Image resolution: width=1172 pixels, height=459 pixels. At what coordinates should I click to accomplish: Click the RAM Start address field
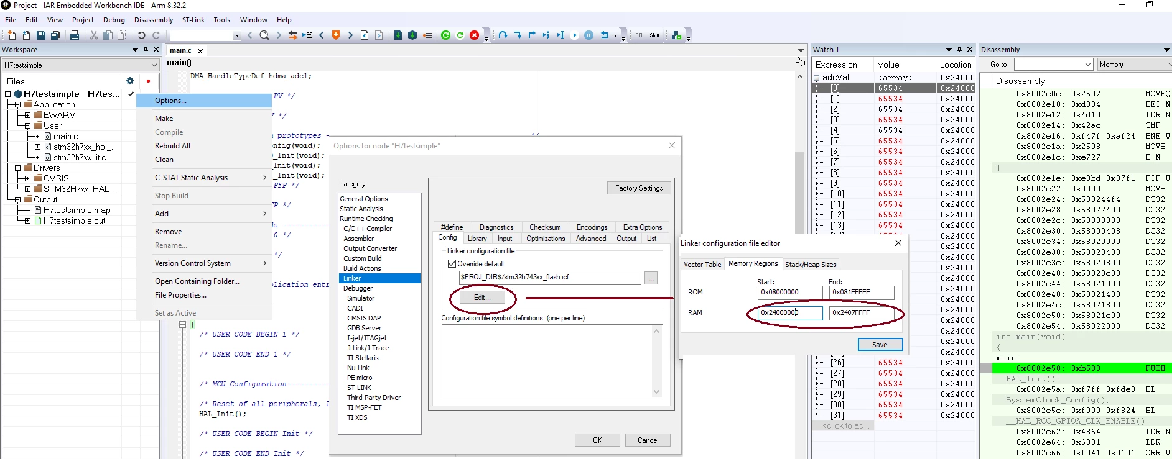coord(790,312)
